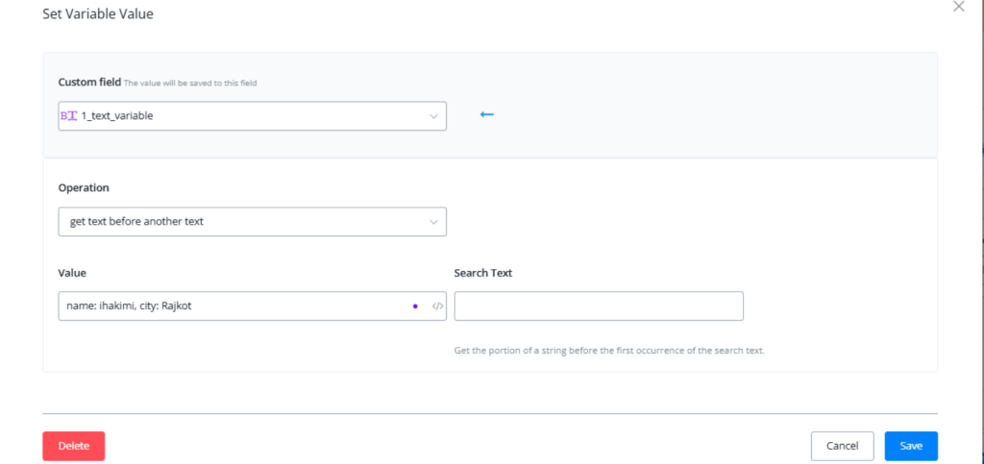The width and height of the screenshot is (984, 464).
Task: Click the Custom field label
Action: click(x=89, y=83)
